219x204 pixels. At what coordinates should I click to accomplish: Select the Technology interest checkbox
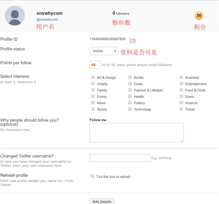130,109
